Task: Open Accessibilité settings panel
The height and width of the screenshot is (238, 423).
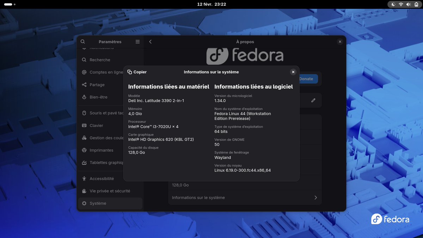Action: pos(110,179)
